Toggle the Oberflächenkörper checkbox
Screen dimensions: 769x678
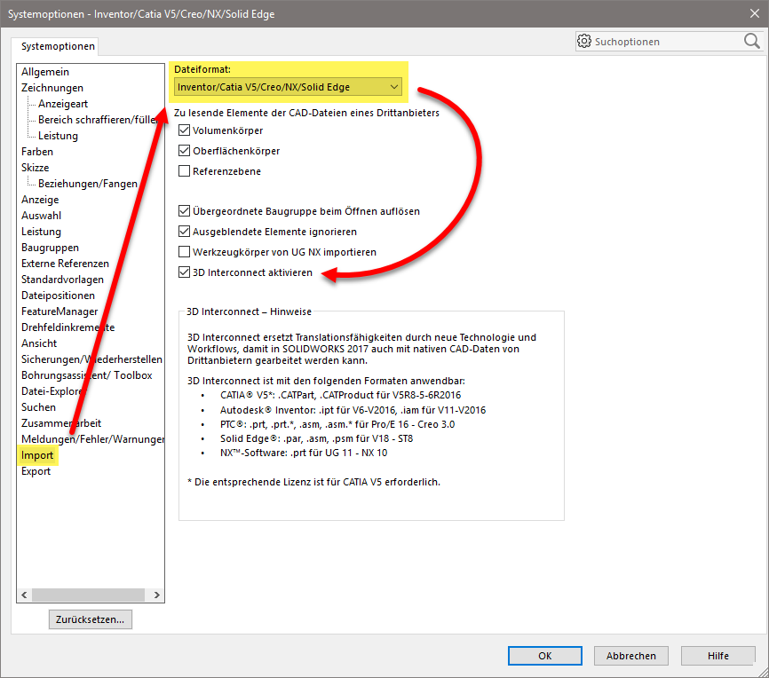pyautogui.click(x=185, y=151)
